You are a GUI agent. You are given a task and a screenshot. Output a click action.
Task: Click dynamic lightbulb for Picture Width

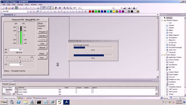pyautogui.click(x=76, y=90)
